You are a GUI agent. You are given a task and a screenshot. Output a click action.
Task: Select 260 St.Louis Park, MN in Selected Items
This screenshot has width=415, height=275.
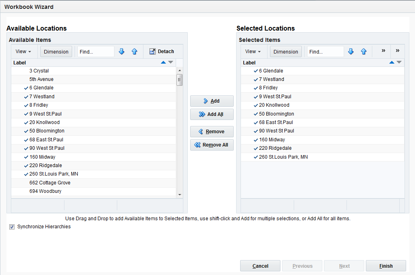tap(323, 157)
